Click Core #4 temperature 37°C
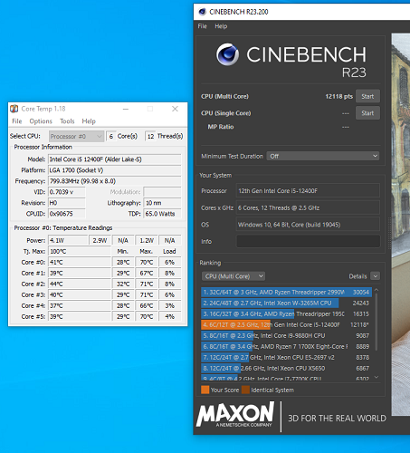The height and width of the screenshot is (453, 410). click(x=80, y=305)
